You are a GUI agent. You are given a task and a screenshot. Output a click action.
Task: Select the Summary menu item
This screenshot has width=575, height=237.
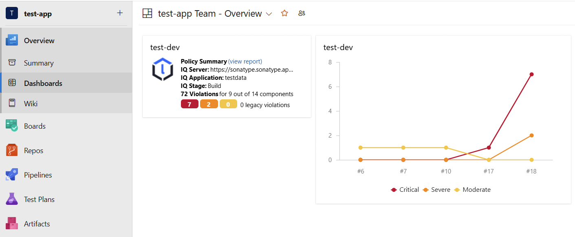point(39,63)
